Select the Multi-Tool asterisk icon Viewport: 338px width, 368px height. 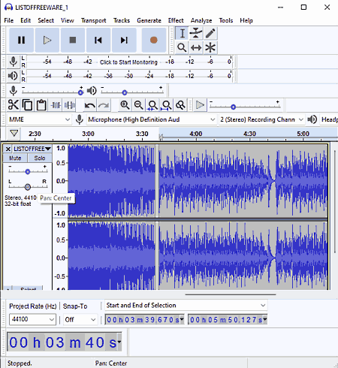tap(210, 47)
